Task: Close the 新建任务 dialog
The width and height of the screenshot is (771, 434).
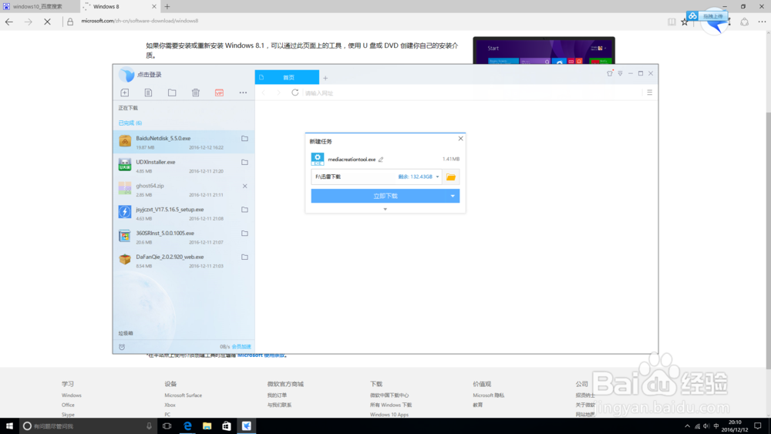Action: click(461, 139)
